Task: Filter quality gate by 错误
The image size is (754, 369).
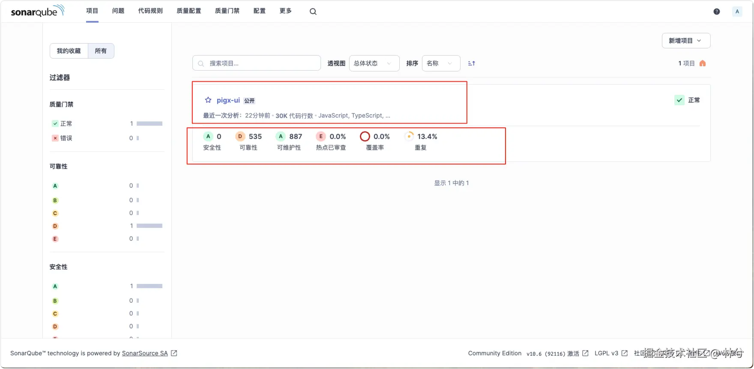Action: pos(107,138)
